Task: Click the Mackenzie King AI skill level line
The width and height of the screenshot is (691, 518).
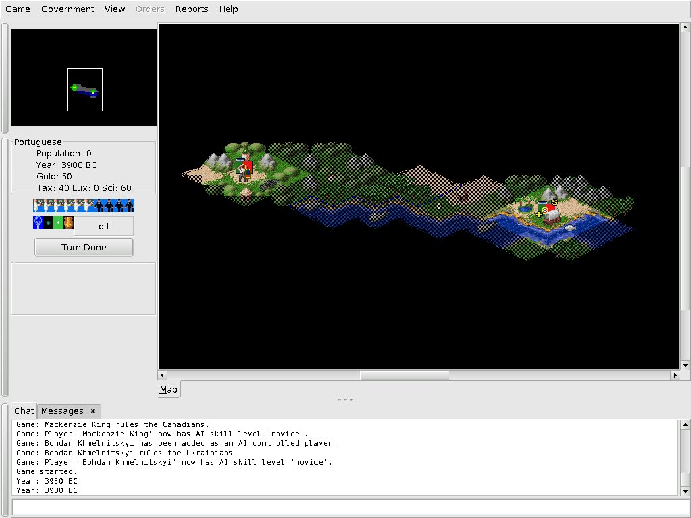Action: click(x=162, y=434)
